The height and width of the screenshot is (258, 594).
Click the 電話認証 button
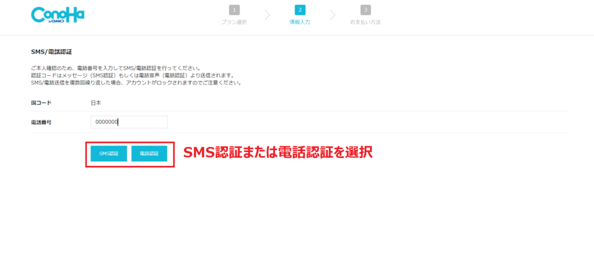(x=149, y=153)
